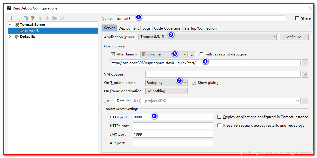Toggle the Show dialog checkbox
The width and height of the screenshot is (317, 158).
point(194,82)
